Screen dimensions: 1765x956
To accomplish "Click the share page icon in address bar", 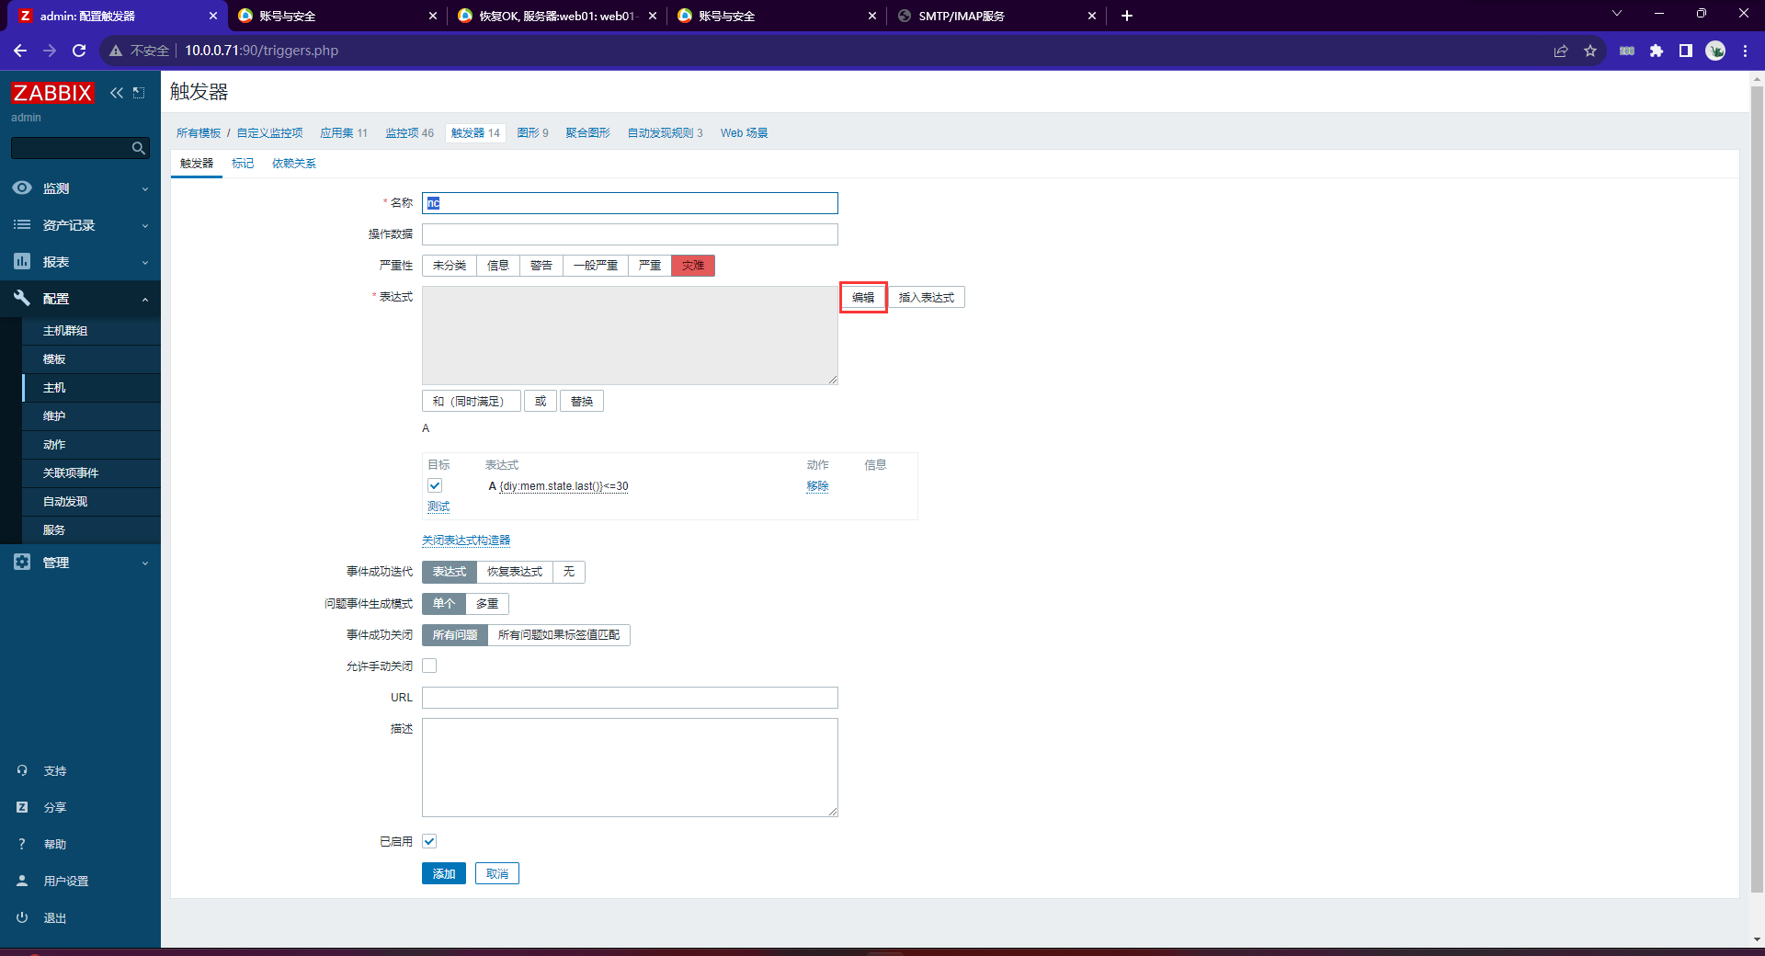I will (1561, 51).
